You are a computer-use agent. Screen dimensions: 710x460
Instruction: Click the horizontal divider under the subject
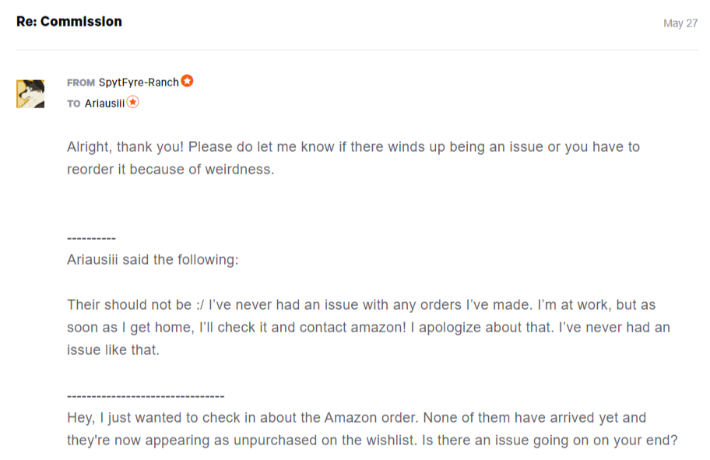(357, 50)
